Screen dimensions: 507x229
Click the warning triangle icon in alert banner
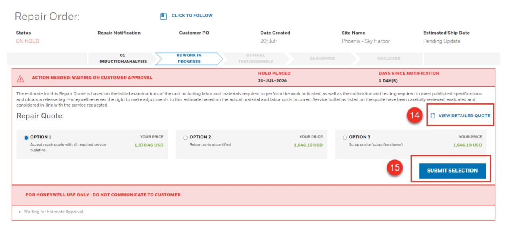(20, 78)
